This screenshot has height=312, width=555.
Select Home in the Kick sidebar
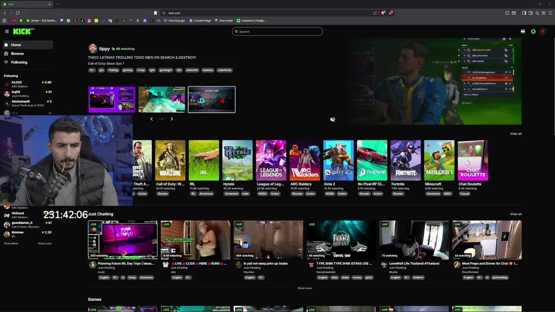click(27, 45)
